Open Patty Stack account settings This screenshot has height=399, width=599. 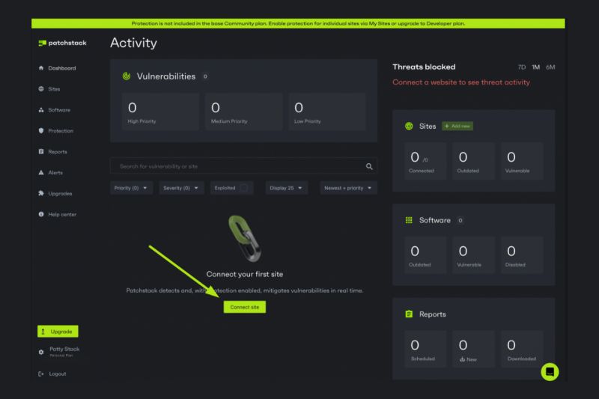tap(64, 351)
